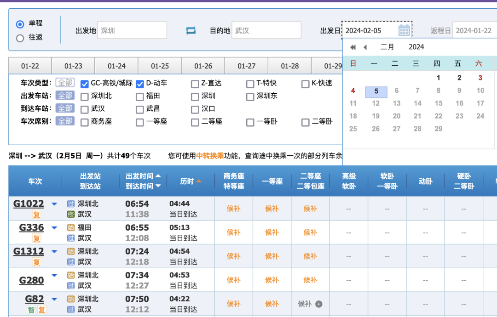Expand details for train G1022

[x=54, y=204]
